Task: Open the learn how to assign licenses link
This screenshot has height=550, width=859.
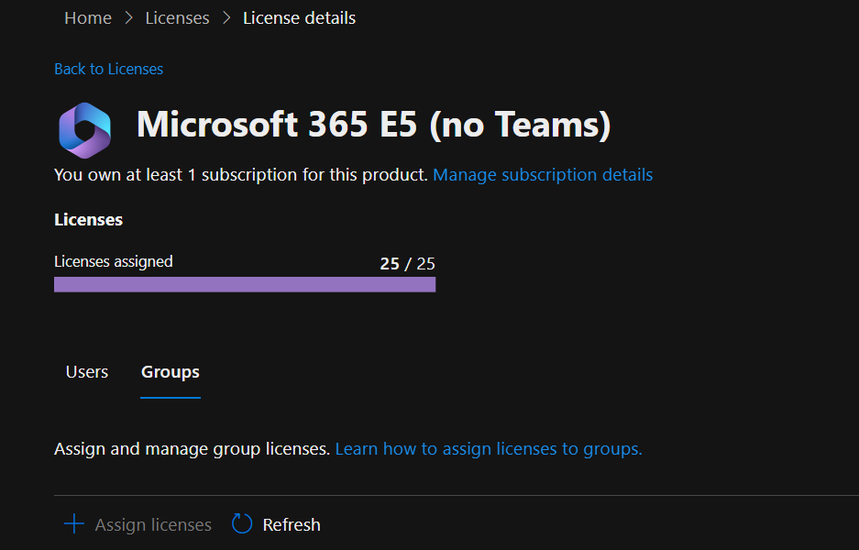Action: click(488, 448)
